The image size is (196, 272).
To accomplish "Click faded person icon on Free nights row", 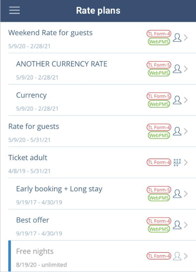I will pos(177,256).
